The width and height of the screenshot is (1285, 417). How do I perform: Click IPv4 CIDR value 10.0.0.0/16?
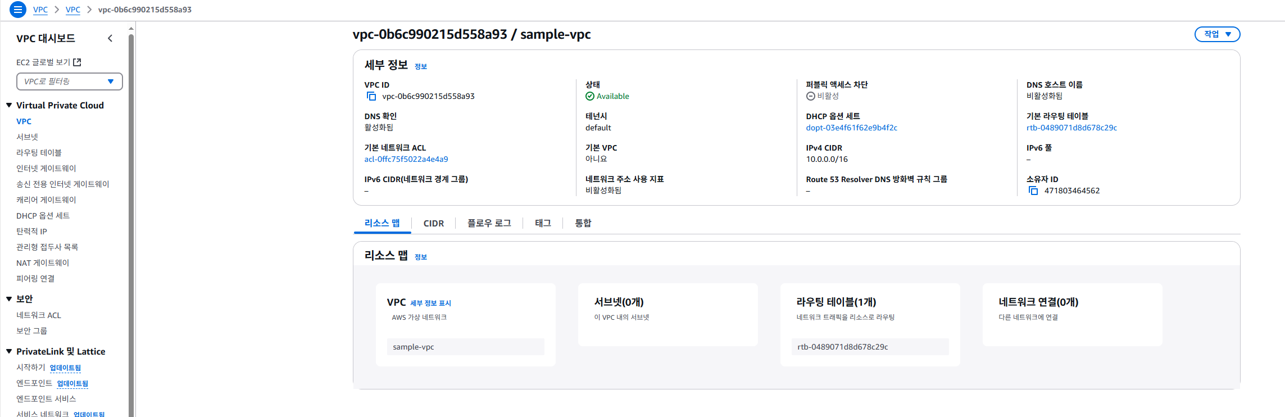coord(827,159)
